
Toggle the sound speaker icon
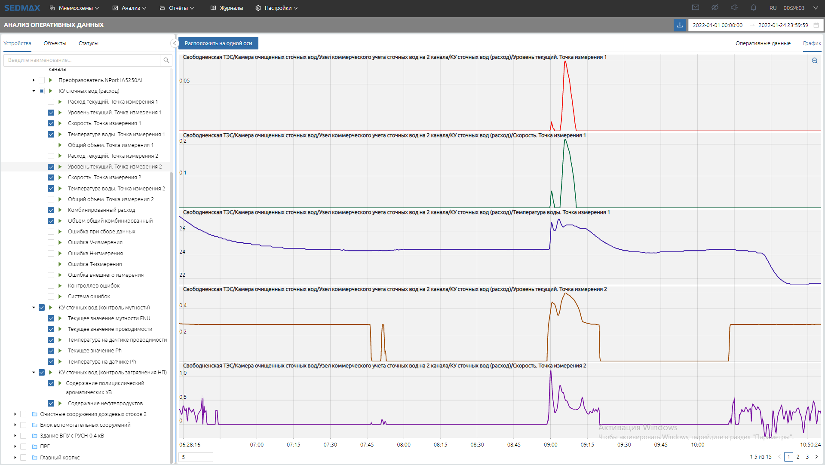point(734,8)
